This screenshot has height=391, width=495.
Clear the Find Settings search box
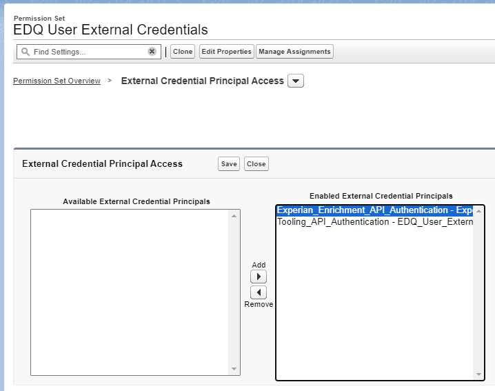152,51
